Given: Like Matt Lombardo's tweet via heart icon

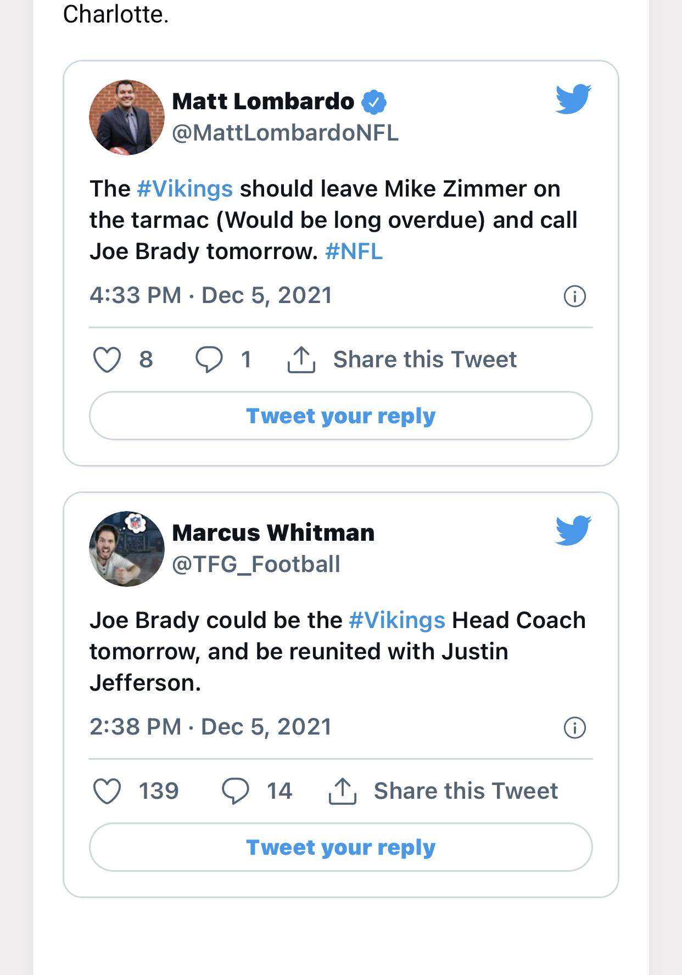Looking at the screenshot, I should click(107, 360).
